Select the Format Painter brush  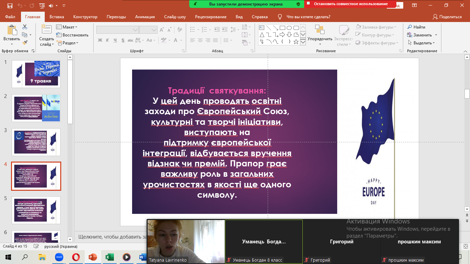click(x=25, y=43)
